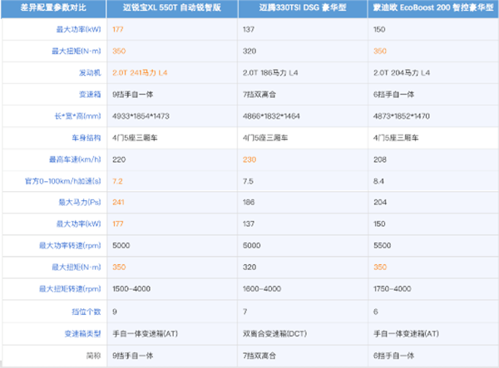The image size is (499, 368).
Task: Click the torque range 1750-4000
Action: [393, 288]
